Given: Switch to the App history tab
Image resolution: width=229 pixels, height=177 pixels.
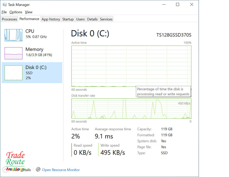Looking at the screenshot, I should tap(51, 19).
